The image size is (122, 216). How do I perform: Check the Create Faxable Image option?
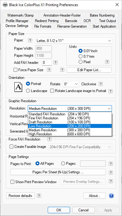pos(11,147)
